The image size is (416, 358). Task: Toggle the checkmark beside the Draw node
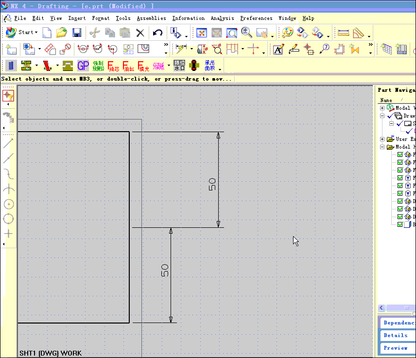click(x=391, y=116)
